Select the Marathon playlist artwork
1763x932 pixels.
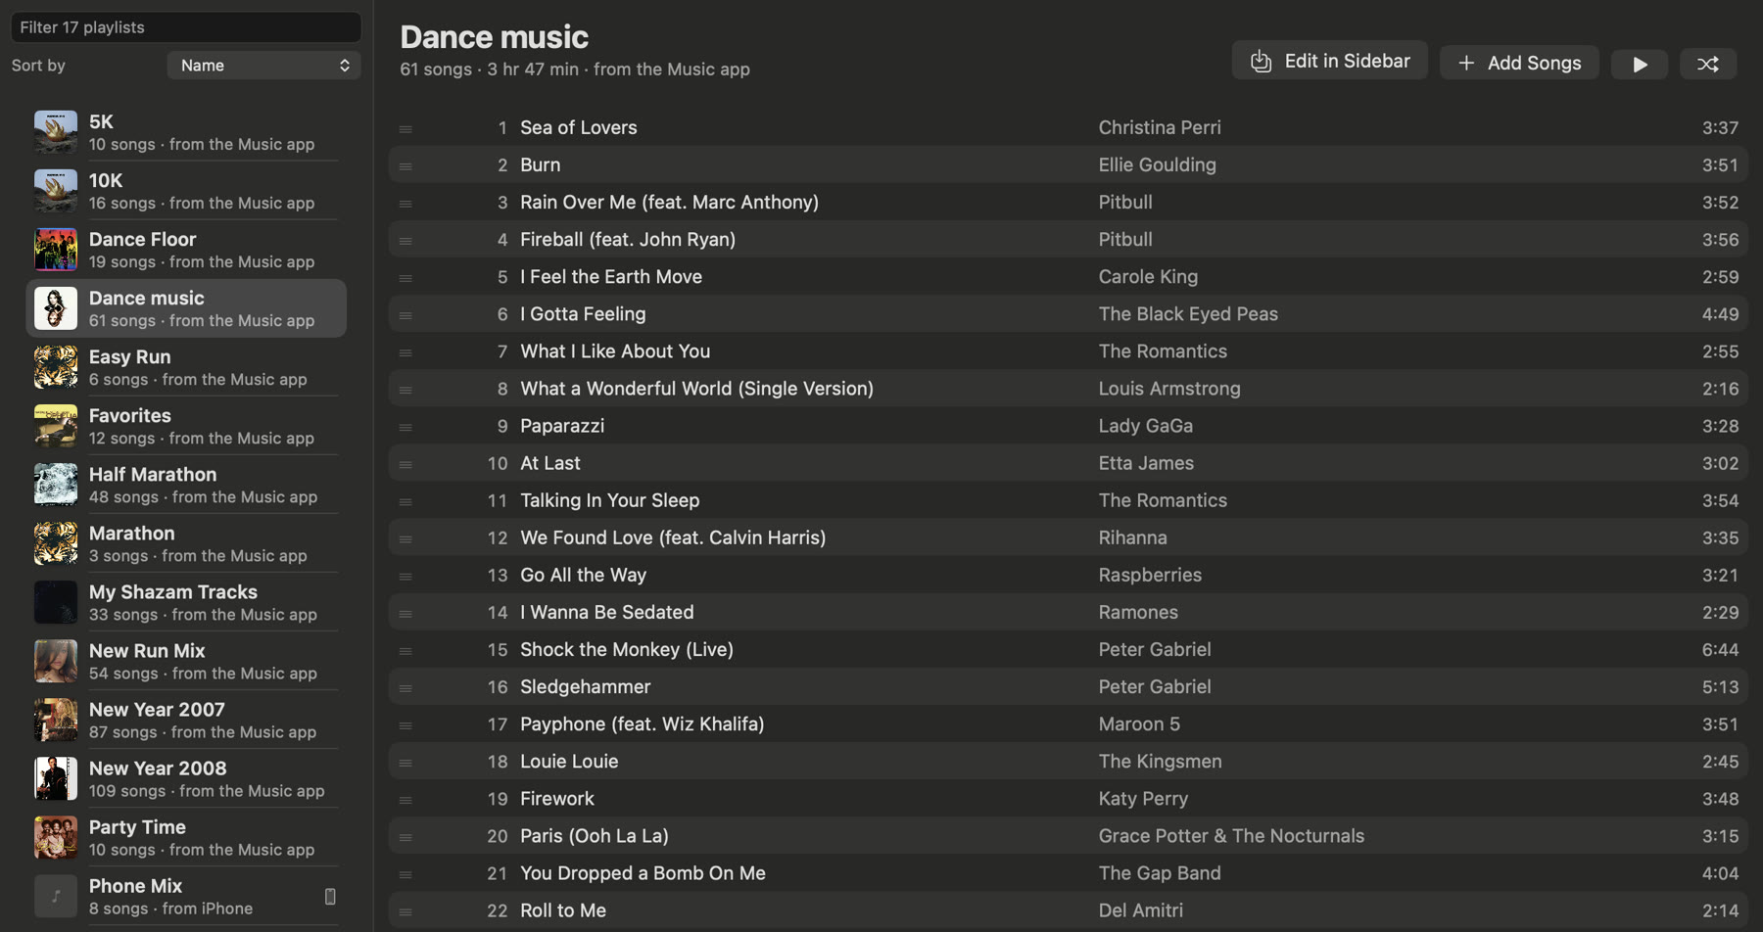56,543
